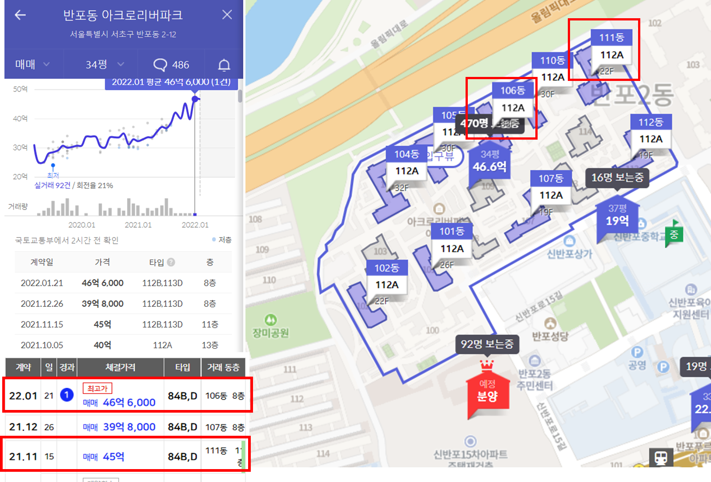
Task: Click the 공영 parking P icon
Action: (637, 352)
